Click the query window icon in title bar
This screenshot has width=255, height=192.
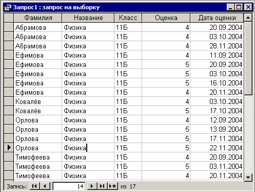[8, 7]
